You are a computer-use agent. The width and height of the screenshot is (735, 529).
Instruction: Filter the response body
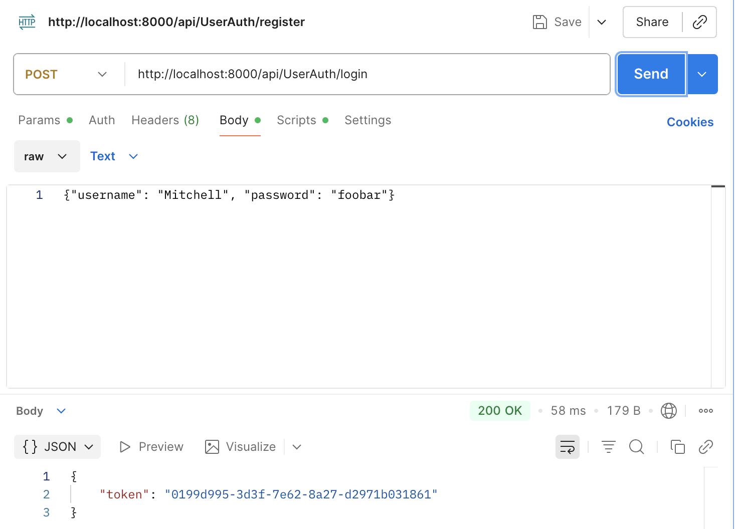[608, 446]
